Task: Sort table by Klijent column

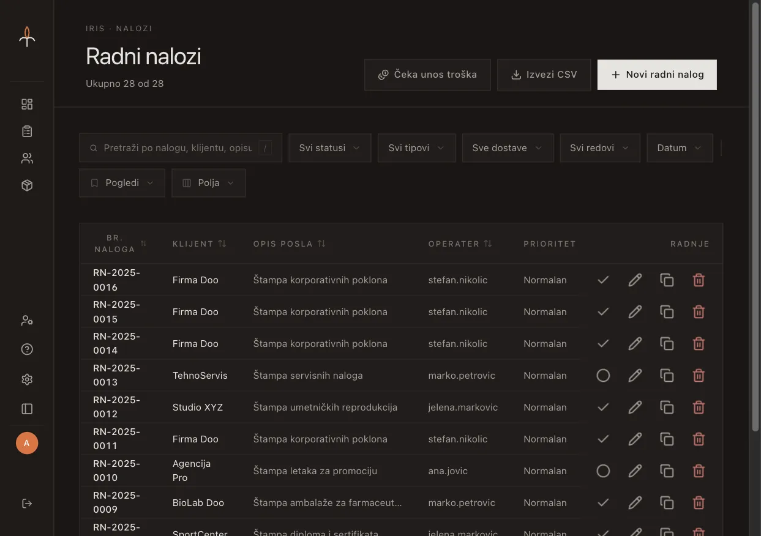Action: [x=200, y=244]
